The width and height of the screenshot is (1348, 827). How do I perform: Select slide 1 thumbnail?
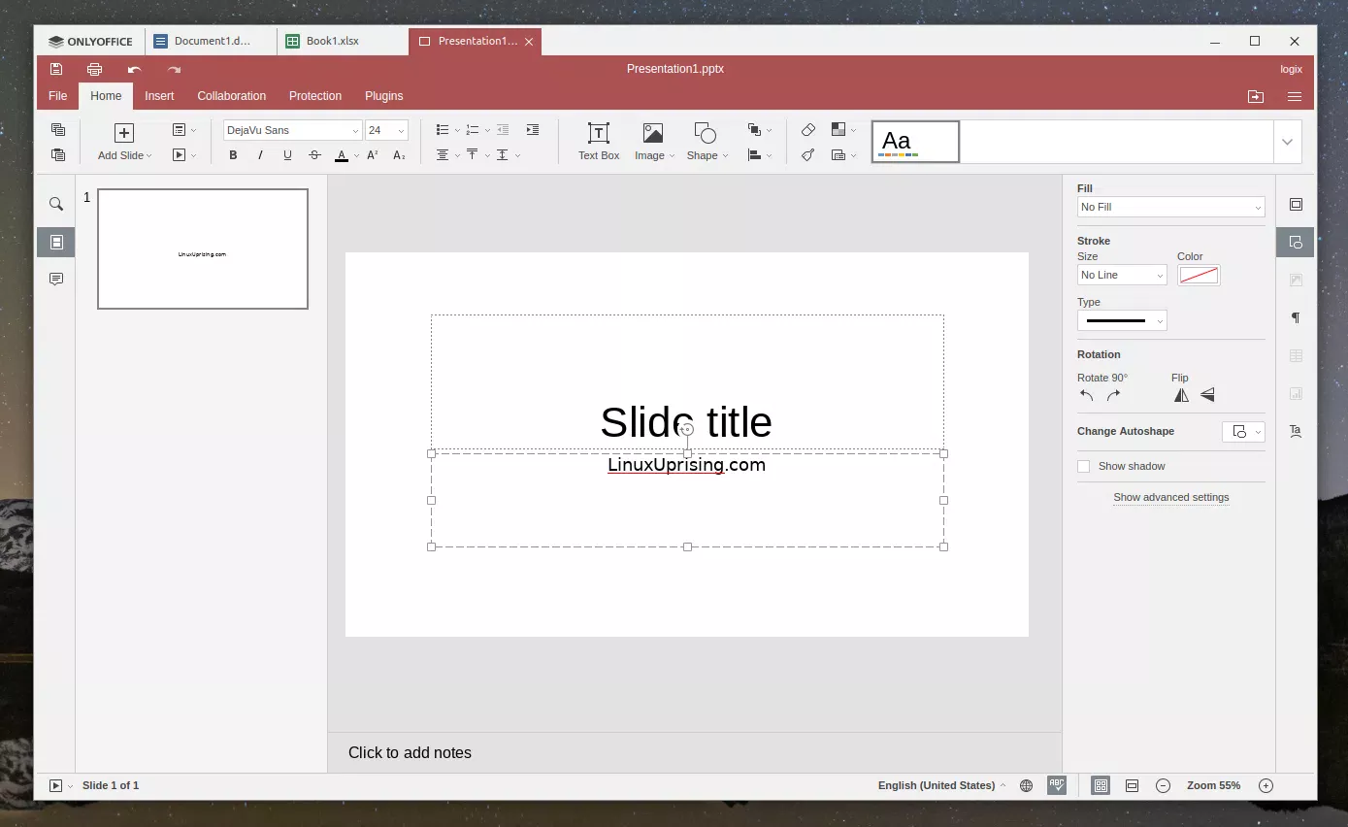(203, 249)
